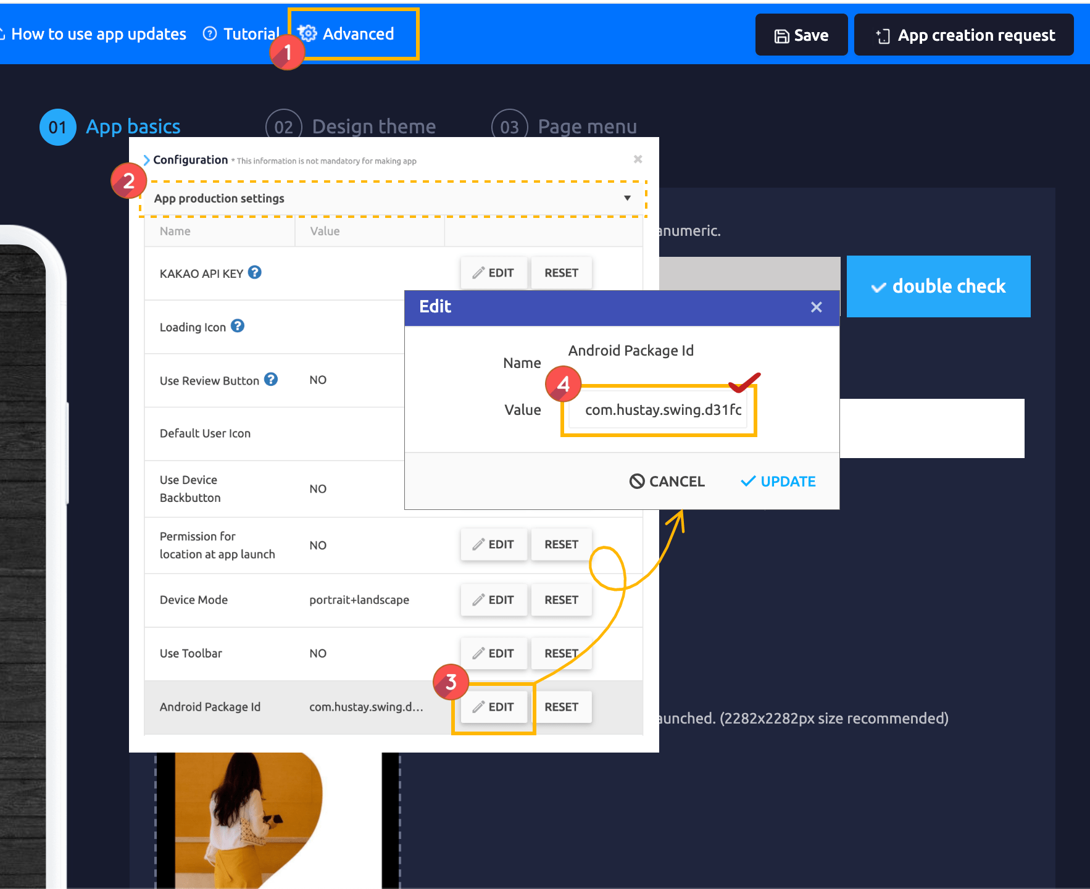This screenshot has height=889, width=1090.
Task: Click the Loading Icon help question mark
Action: click(x=238, y=326)
